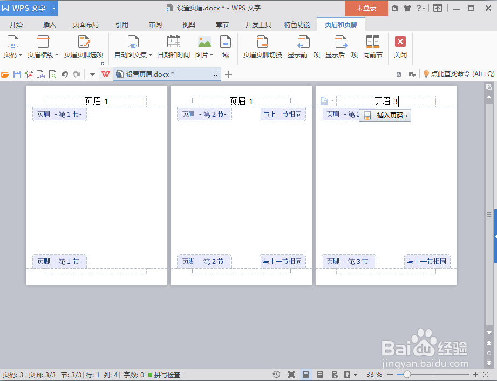Save the document with the floppy disk icon
This screenshot has width=497, height=381.
pos(17,74)
